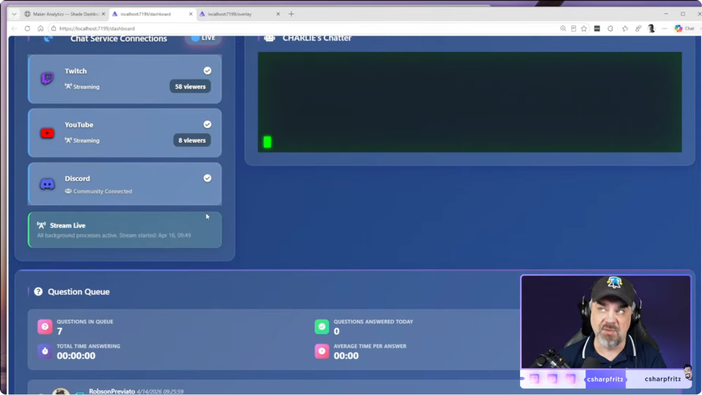This screenshot has width=702, height=395.
Task: Click the address bar showing localhost dashboard
Action: 289,28
